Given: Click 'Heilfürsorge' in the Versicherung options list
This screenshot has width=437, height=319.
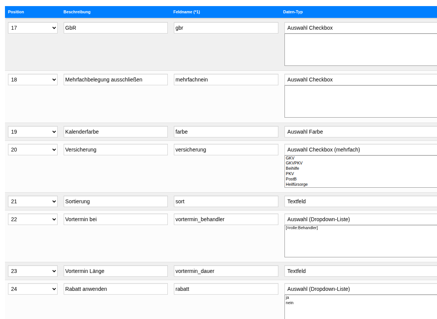Looking at the screenshot, I should pos(297,184).
